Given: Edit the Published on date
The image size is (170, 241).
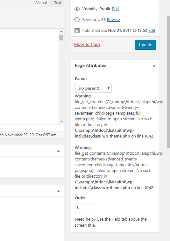Looking at the screenshot, I should coord(152,31).
